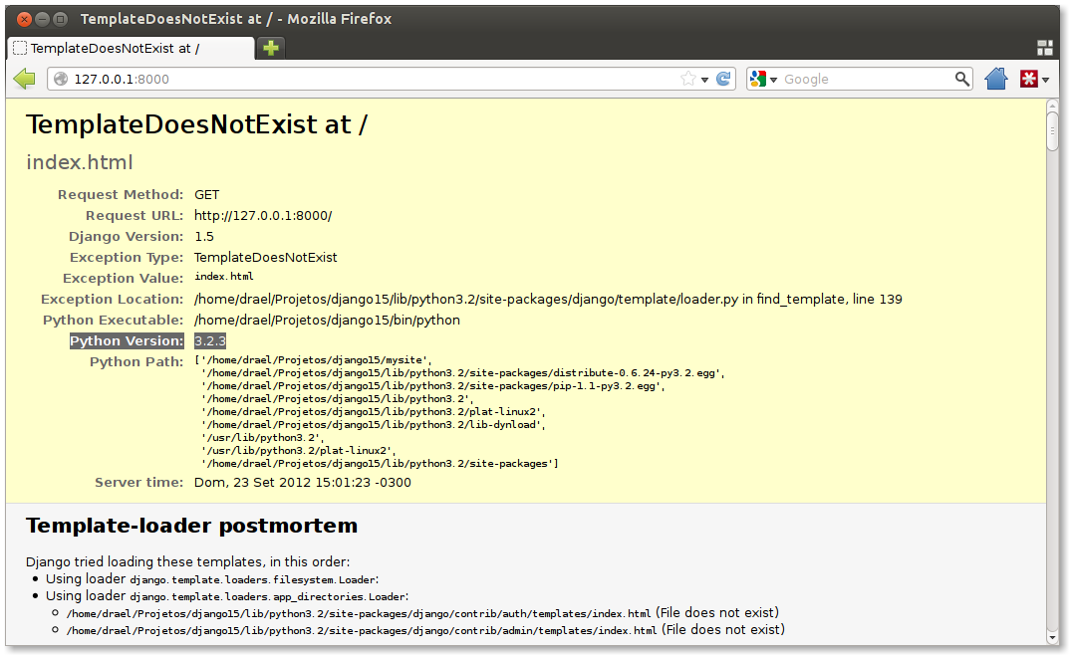Image resolution: width=1069 pixels, height=655 pixels.
Task: Click the 'Template-loader postmortem' heading
Action: coord(191,526)
